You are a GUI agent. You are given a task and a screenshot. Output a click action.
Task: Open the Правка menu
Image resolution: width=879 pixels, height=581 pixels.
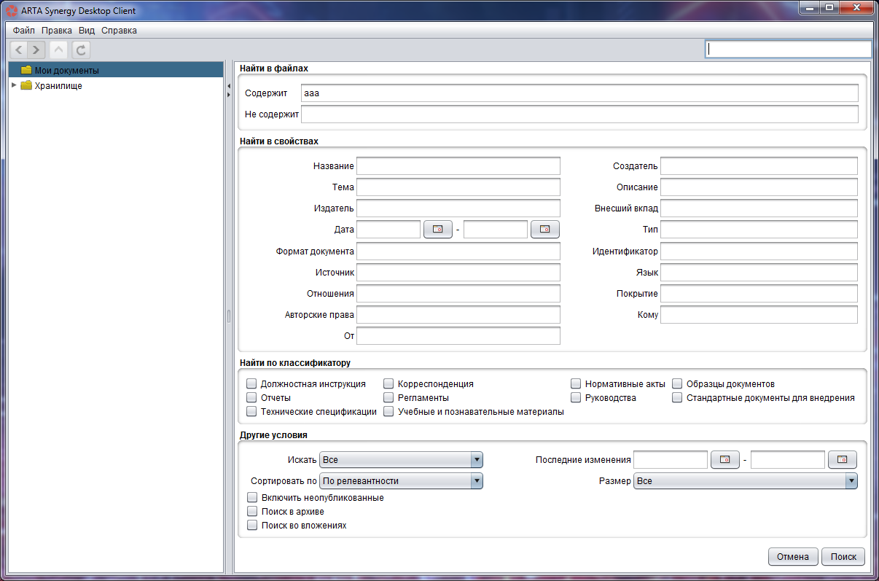(57, 31)
